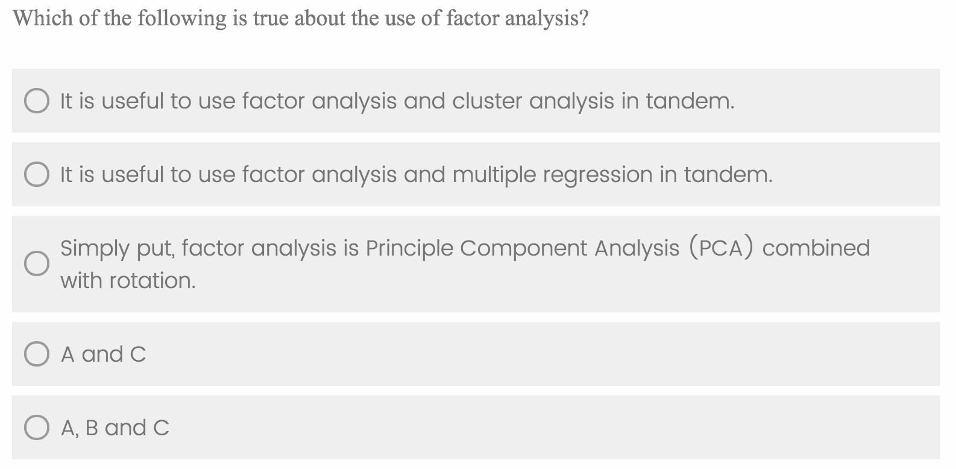Select the radio button for multiple regression tandem option
956x469 pixels.
click(37, 174)
